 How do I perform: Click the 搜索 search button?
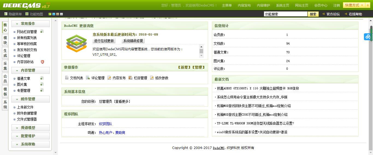coord(313,14)
